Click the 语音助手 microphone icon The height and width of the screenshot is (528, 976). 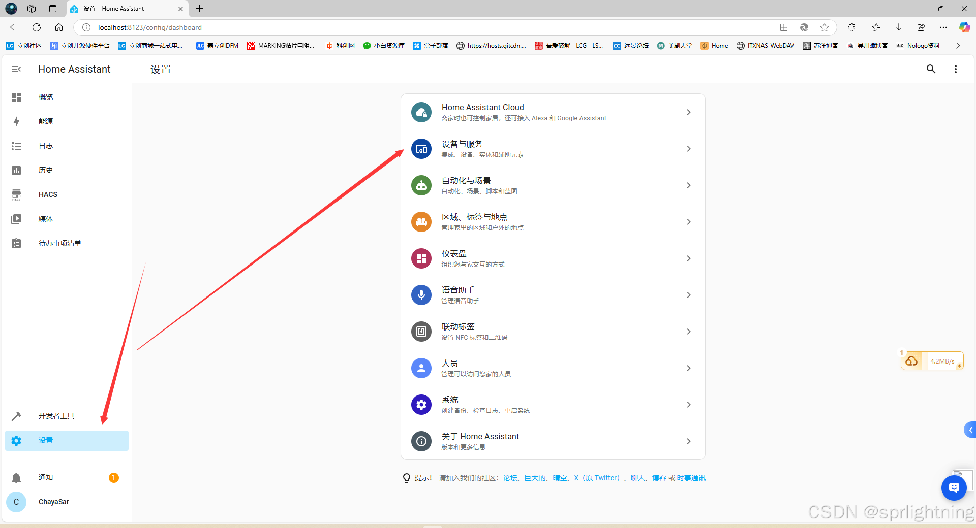coord(421,295)
